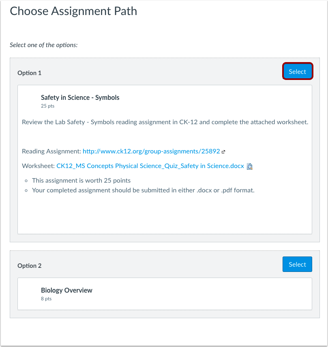This screenshot has width=328, height=347.
Task: Choose Option 1 as your assignment path
Action: pos(298,71)
